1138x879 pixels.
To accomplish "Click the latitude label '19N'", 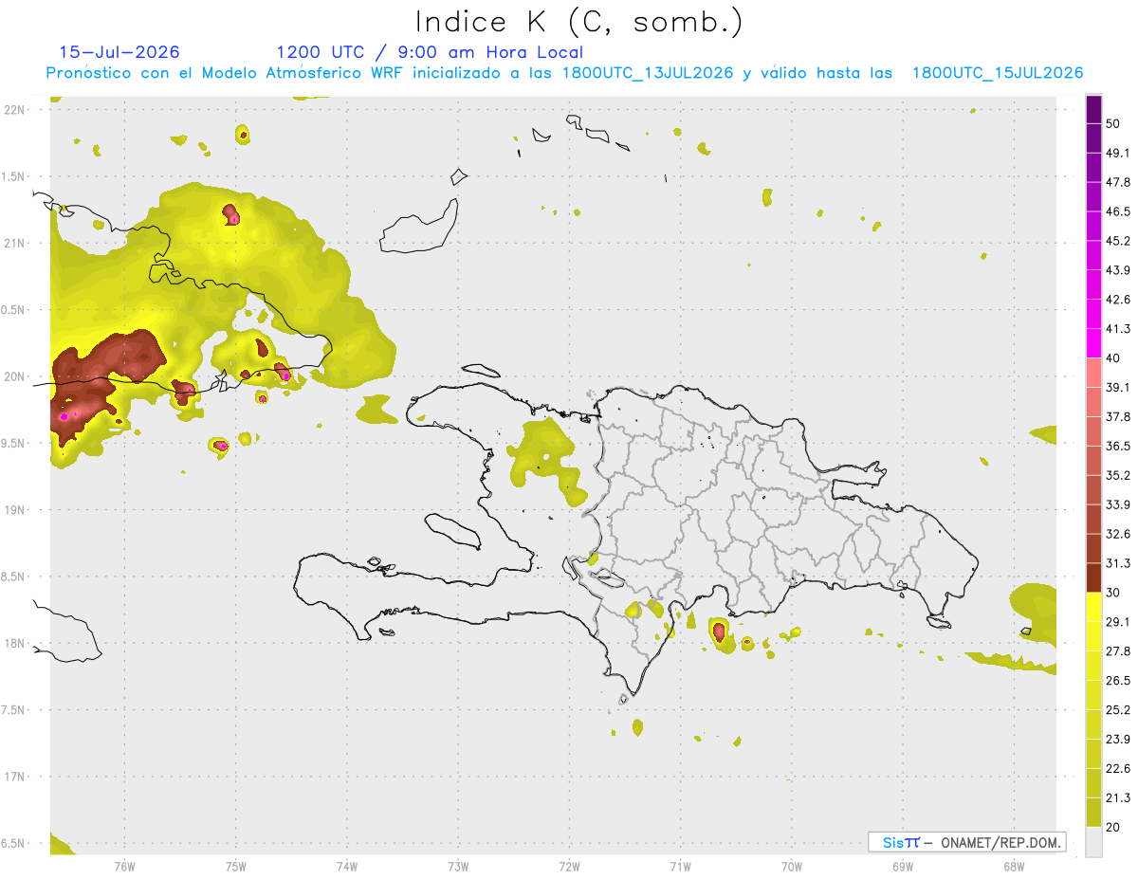I will 14,510.
